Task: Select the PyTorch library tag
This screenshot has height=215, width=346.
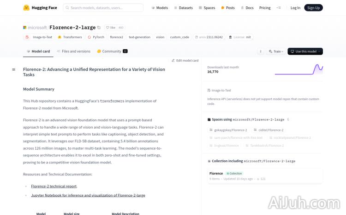Action: [x=96, y=37]
